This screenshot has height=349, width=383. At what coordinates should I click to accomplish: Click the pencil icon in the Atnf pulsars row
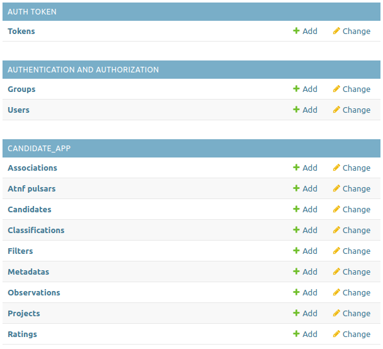click(x=336, y=188)
